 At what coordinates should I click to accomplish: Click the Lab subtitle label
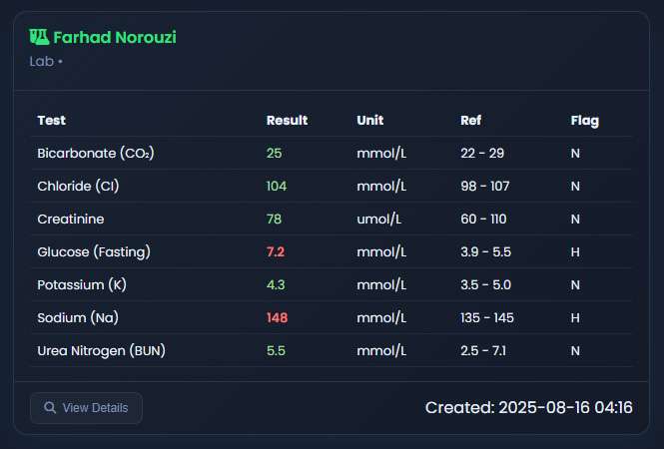[x=43, y=61]
